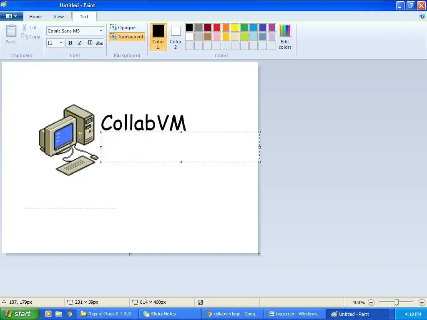
Task: Click the zoom in plus button
Action: (422, 302)
